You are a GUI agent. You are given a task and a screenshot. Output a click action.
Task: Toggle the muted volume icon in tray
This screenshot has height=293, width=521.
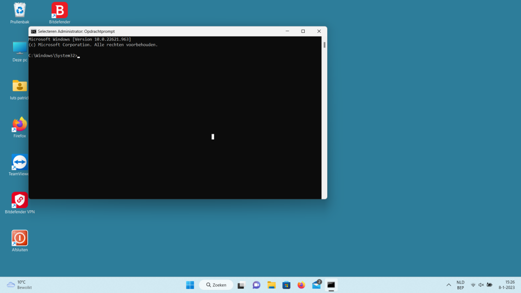[481, 285]
